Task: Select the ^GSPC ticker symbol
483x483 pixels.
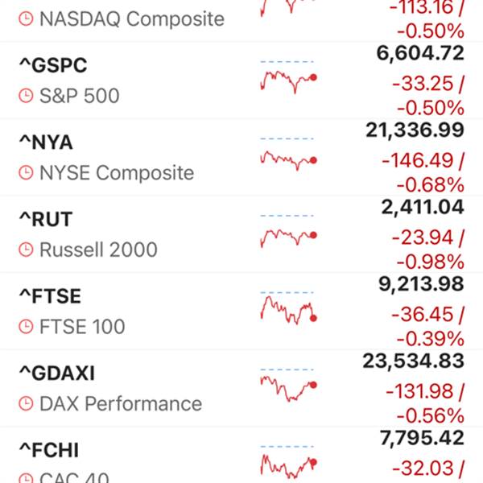Action: point(53,66)
